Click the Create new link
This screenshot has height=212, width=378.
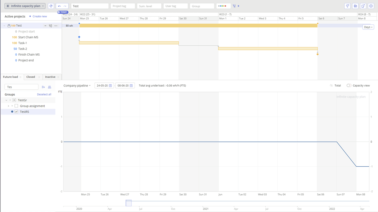coord(38,17)
